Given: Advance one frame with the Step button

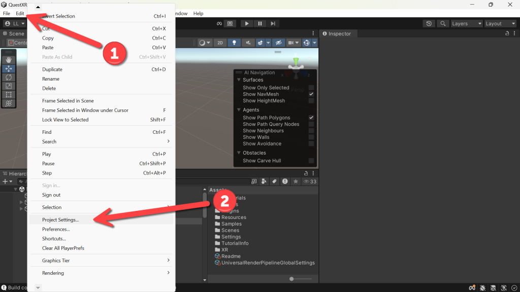Looking at the screenshot, I should 273,23.
